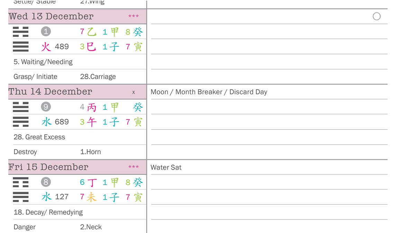Click the teal water character beside 689
415x233 pixels.
pos(46,122)
